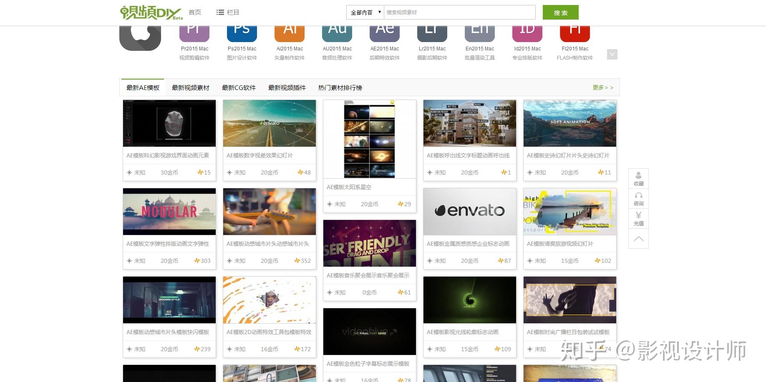
Task: Switch to the 最新CG软件 tab
Action: 239,88
